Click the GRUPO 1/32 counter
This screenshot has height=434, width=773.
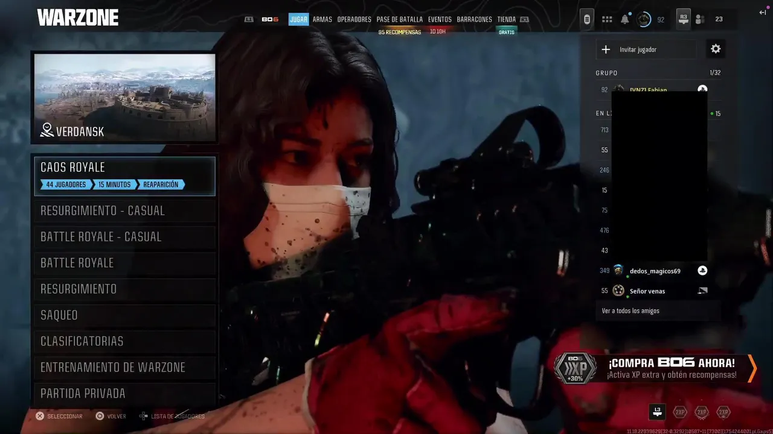[x=715, y=73]
